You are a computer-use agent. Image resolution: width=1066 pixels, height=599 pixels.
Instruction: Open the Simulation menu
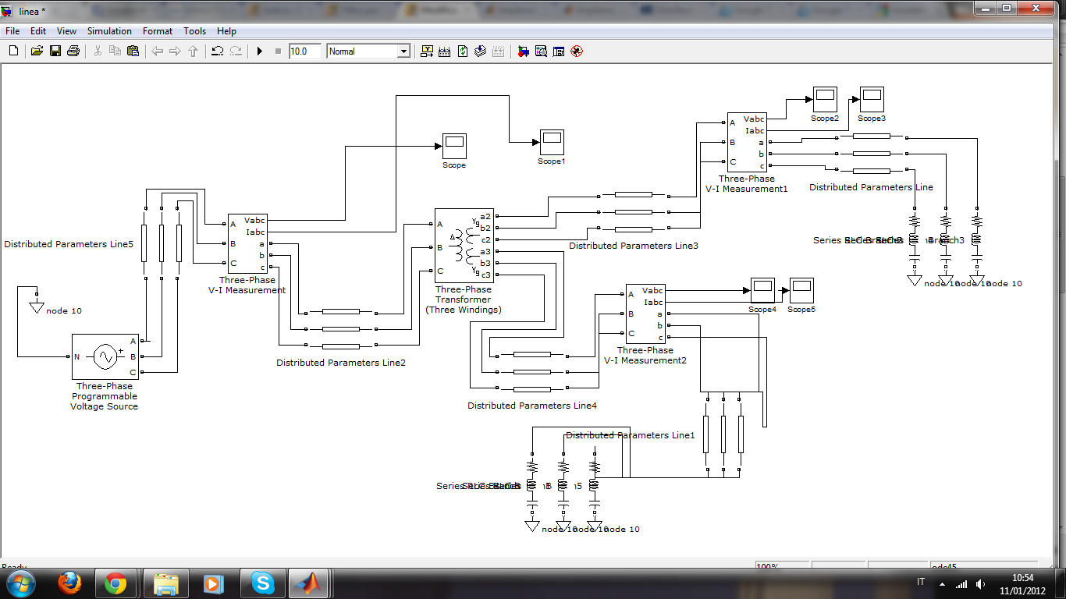pyautogui.click(x=109, y=31)
